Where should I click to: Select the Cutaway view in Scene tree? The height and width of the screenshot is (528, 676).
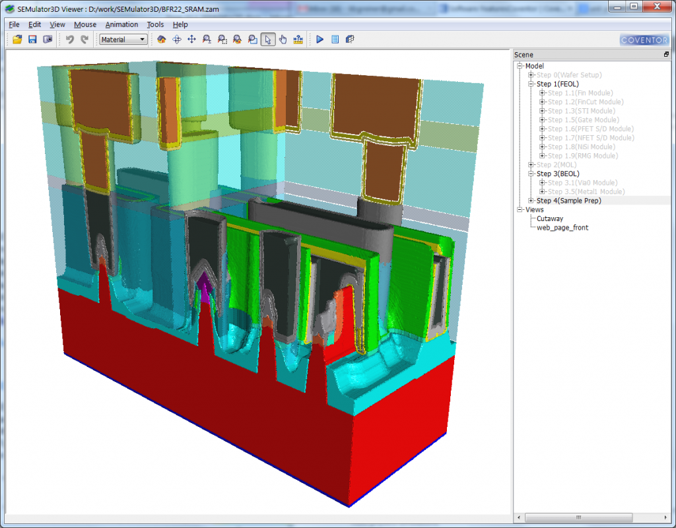click(549, 218)
